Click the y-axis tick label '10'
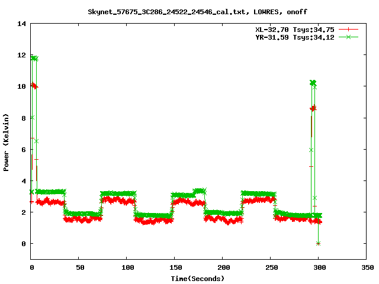The width and height of the screenshot is (379, 284). (21, 86)
